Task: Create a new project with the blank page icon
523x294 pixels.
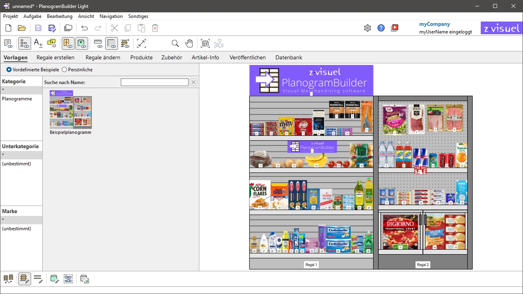Action: [x=8, y=28]
